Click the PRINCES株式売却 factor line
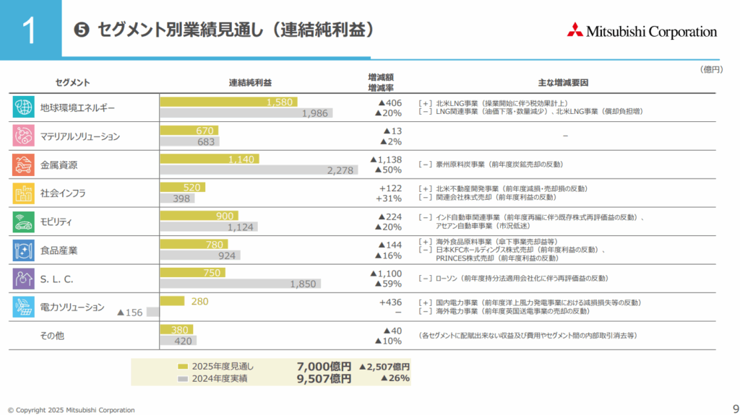 point(497,258)
